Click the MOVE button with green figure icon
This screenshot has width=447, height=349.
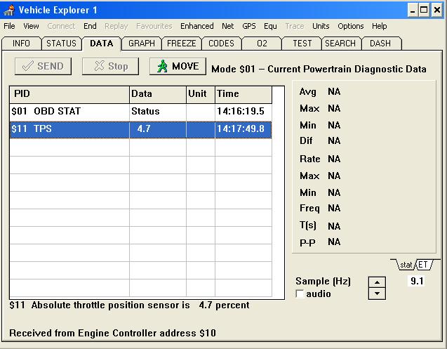[x=178, y=66]
